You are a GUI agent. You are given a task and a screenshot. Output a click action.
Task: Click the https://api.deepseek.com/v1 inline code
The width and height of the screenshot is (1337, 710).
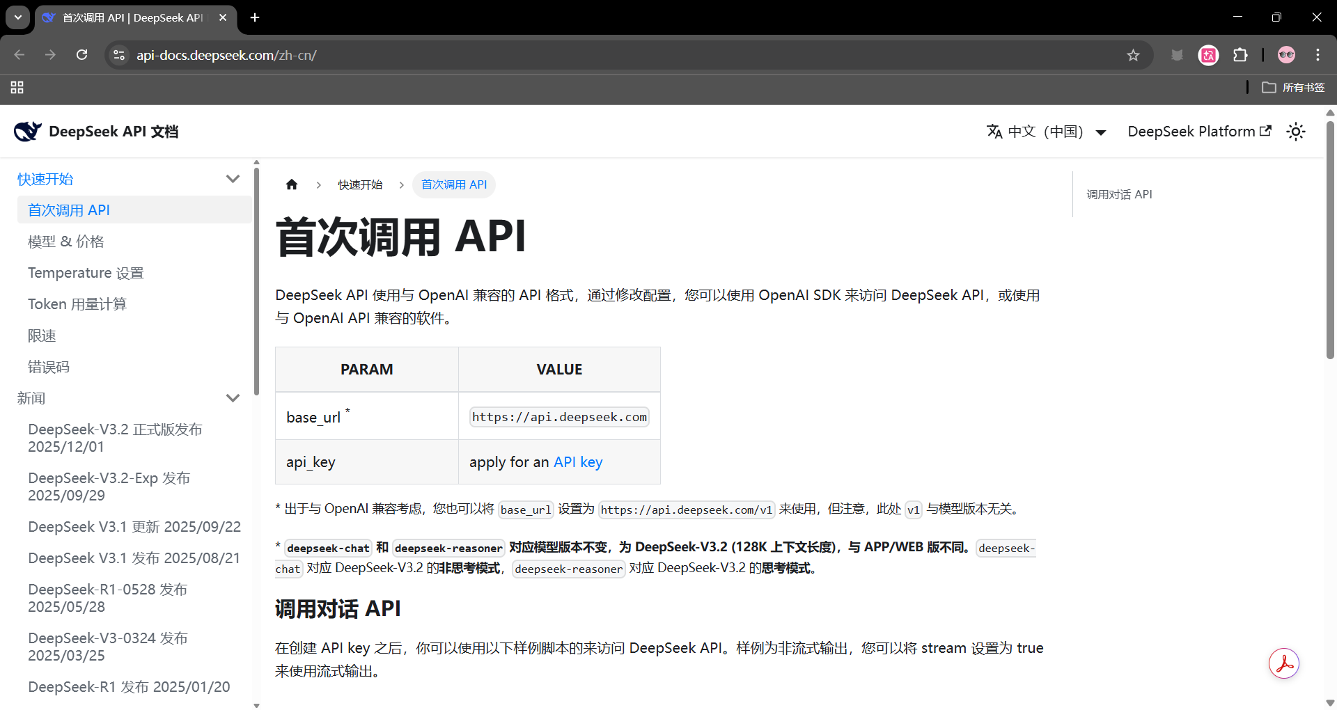pos(687,510)
